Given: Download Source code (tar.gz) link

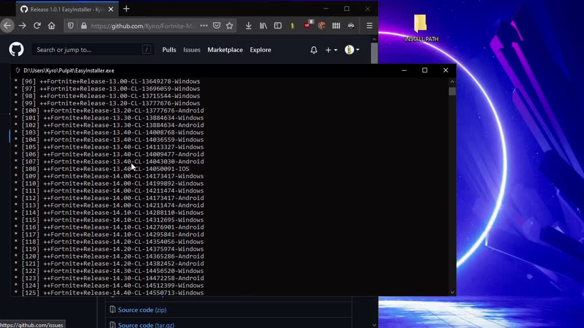Looking at the screenshot, I should [146, 325].
